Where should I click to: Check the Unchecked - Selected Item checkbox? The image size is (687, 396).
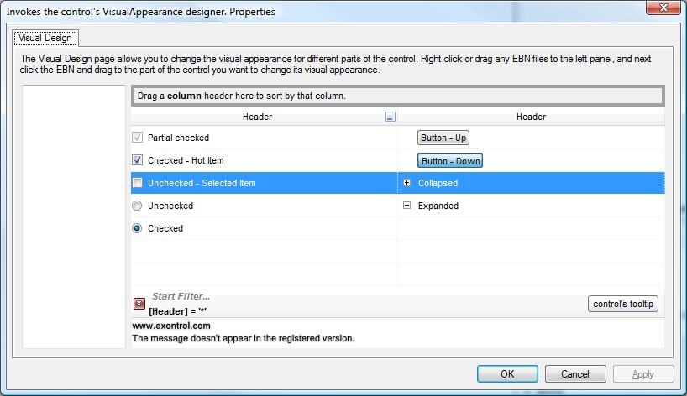tap(138, 183)
